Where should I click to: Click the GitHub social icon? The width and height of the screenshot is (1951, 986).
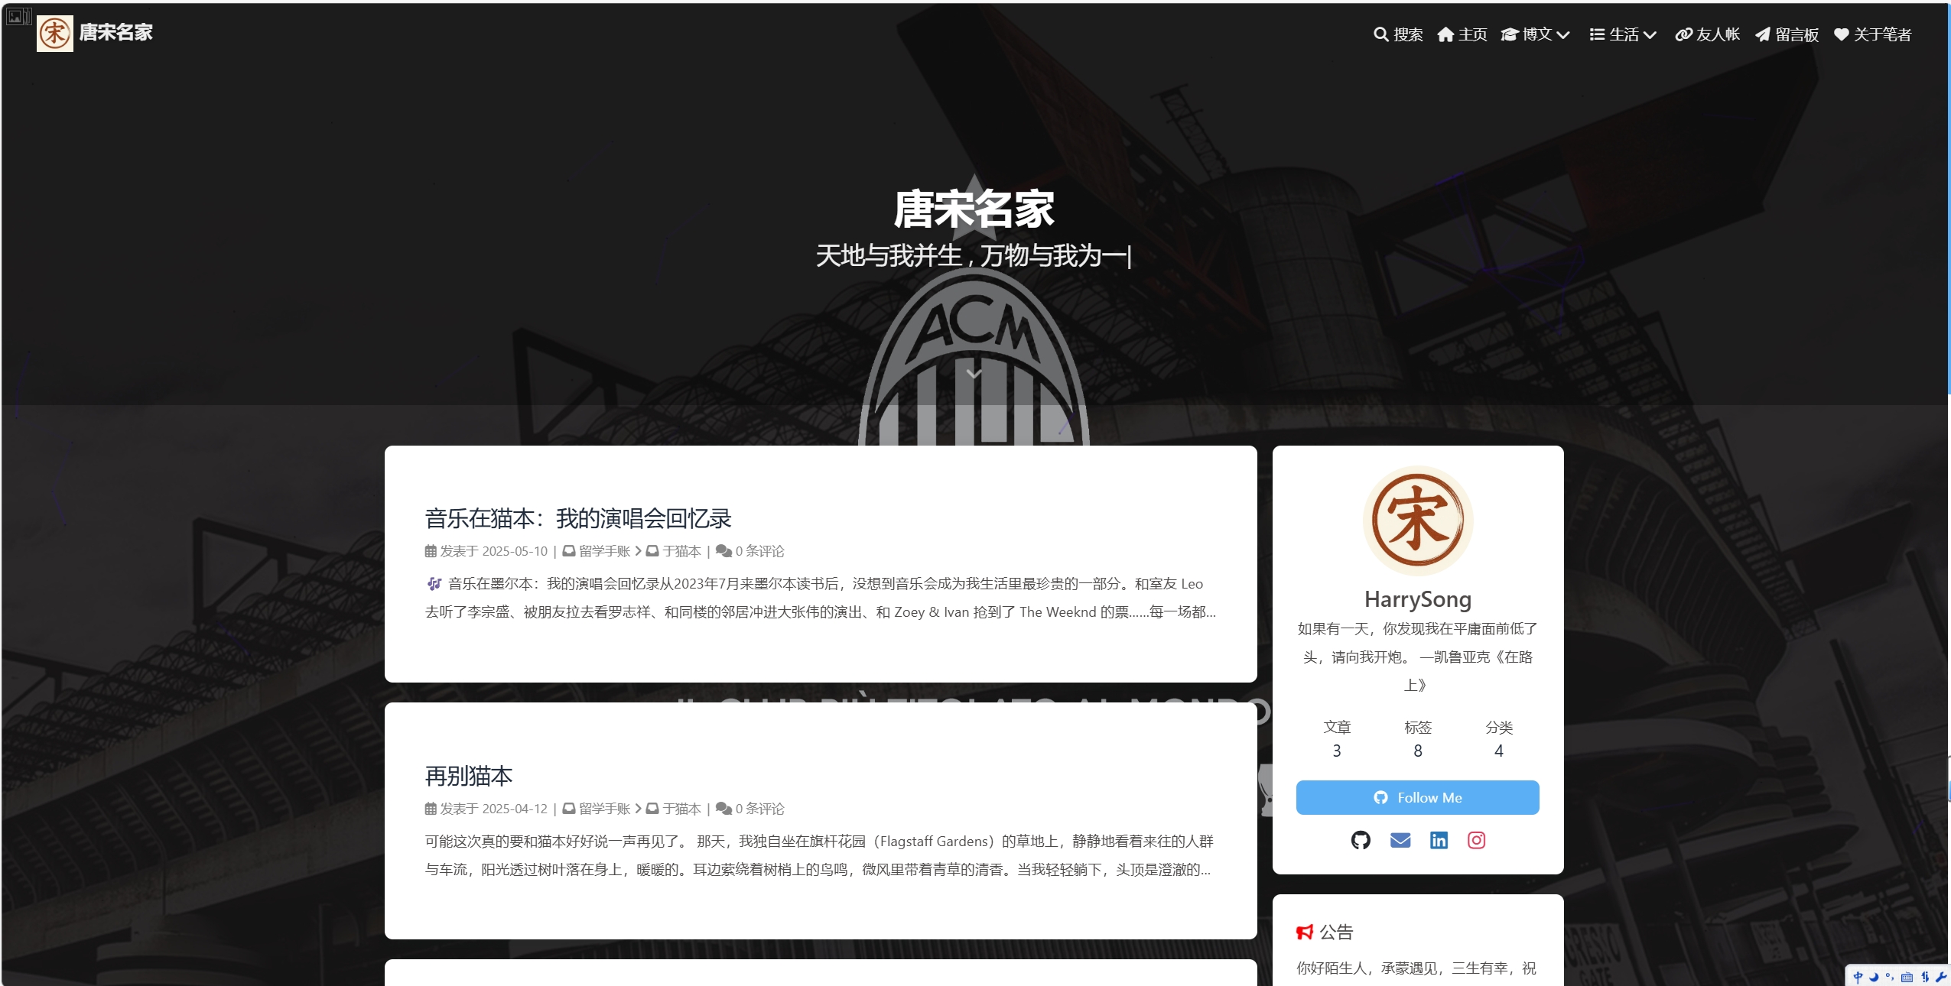1360,840
